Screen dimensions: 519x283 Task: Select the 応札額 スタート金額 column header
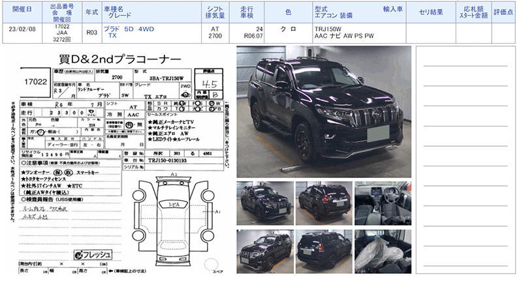click(473, 12)
